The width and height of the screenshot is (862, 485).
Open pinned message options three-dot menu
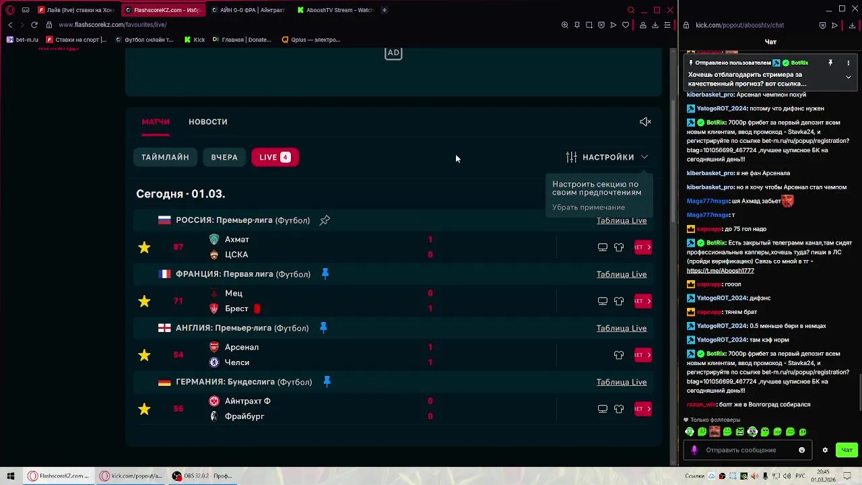coord(848,63)
